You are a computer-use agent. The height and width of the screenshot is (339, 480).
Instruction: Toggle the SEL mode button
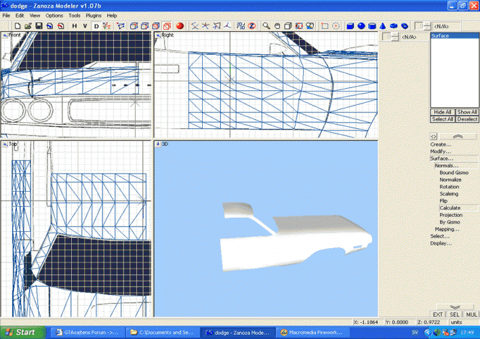coord(455,315)
